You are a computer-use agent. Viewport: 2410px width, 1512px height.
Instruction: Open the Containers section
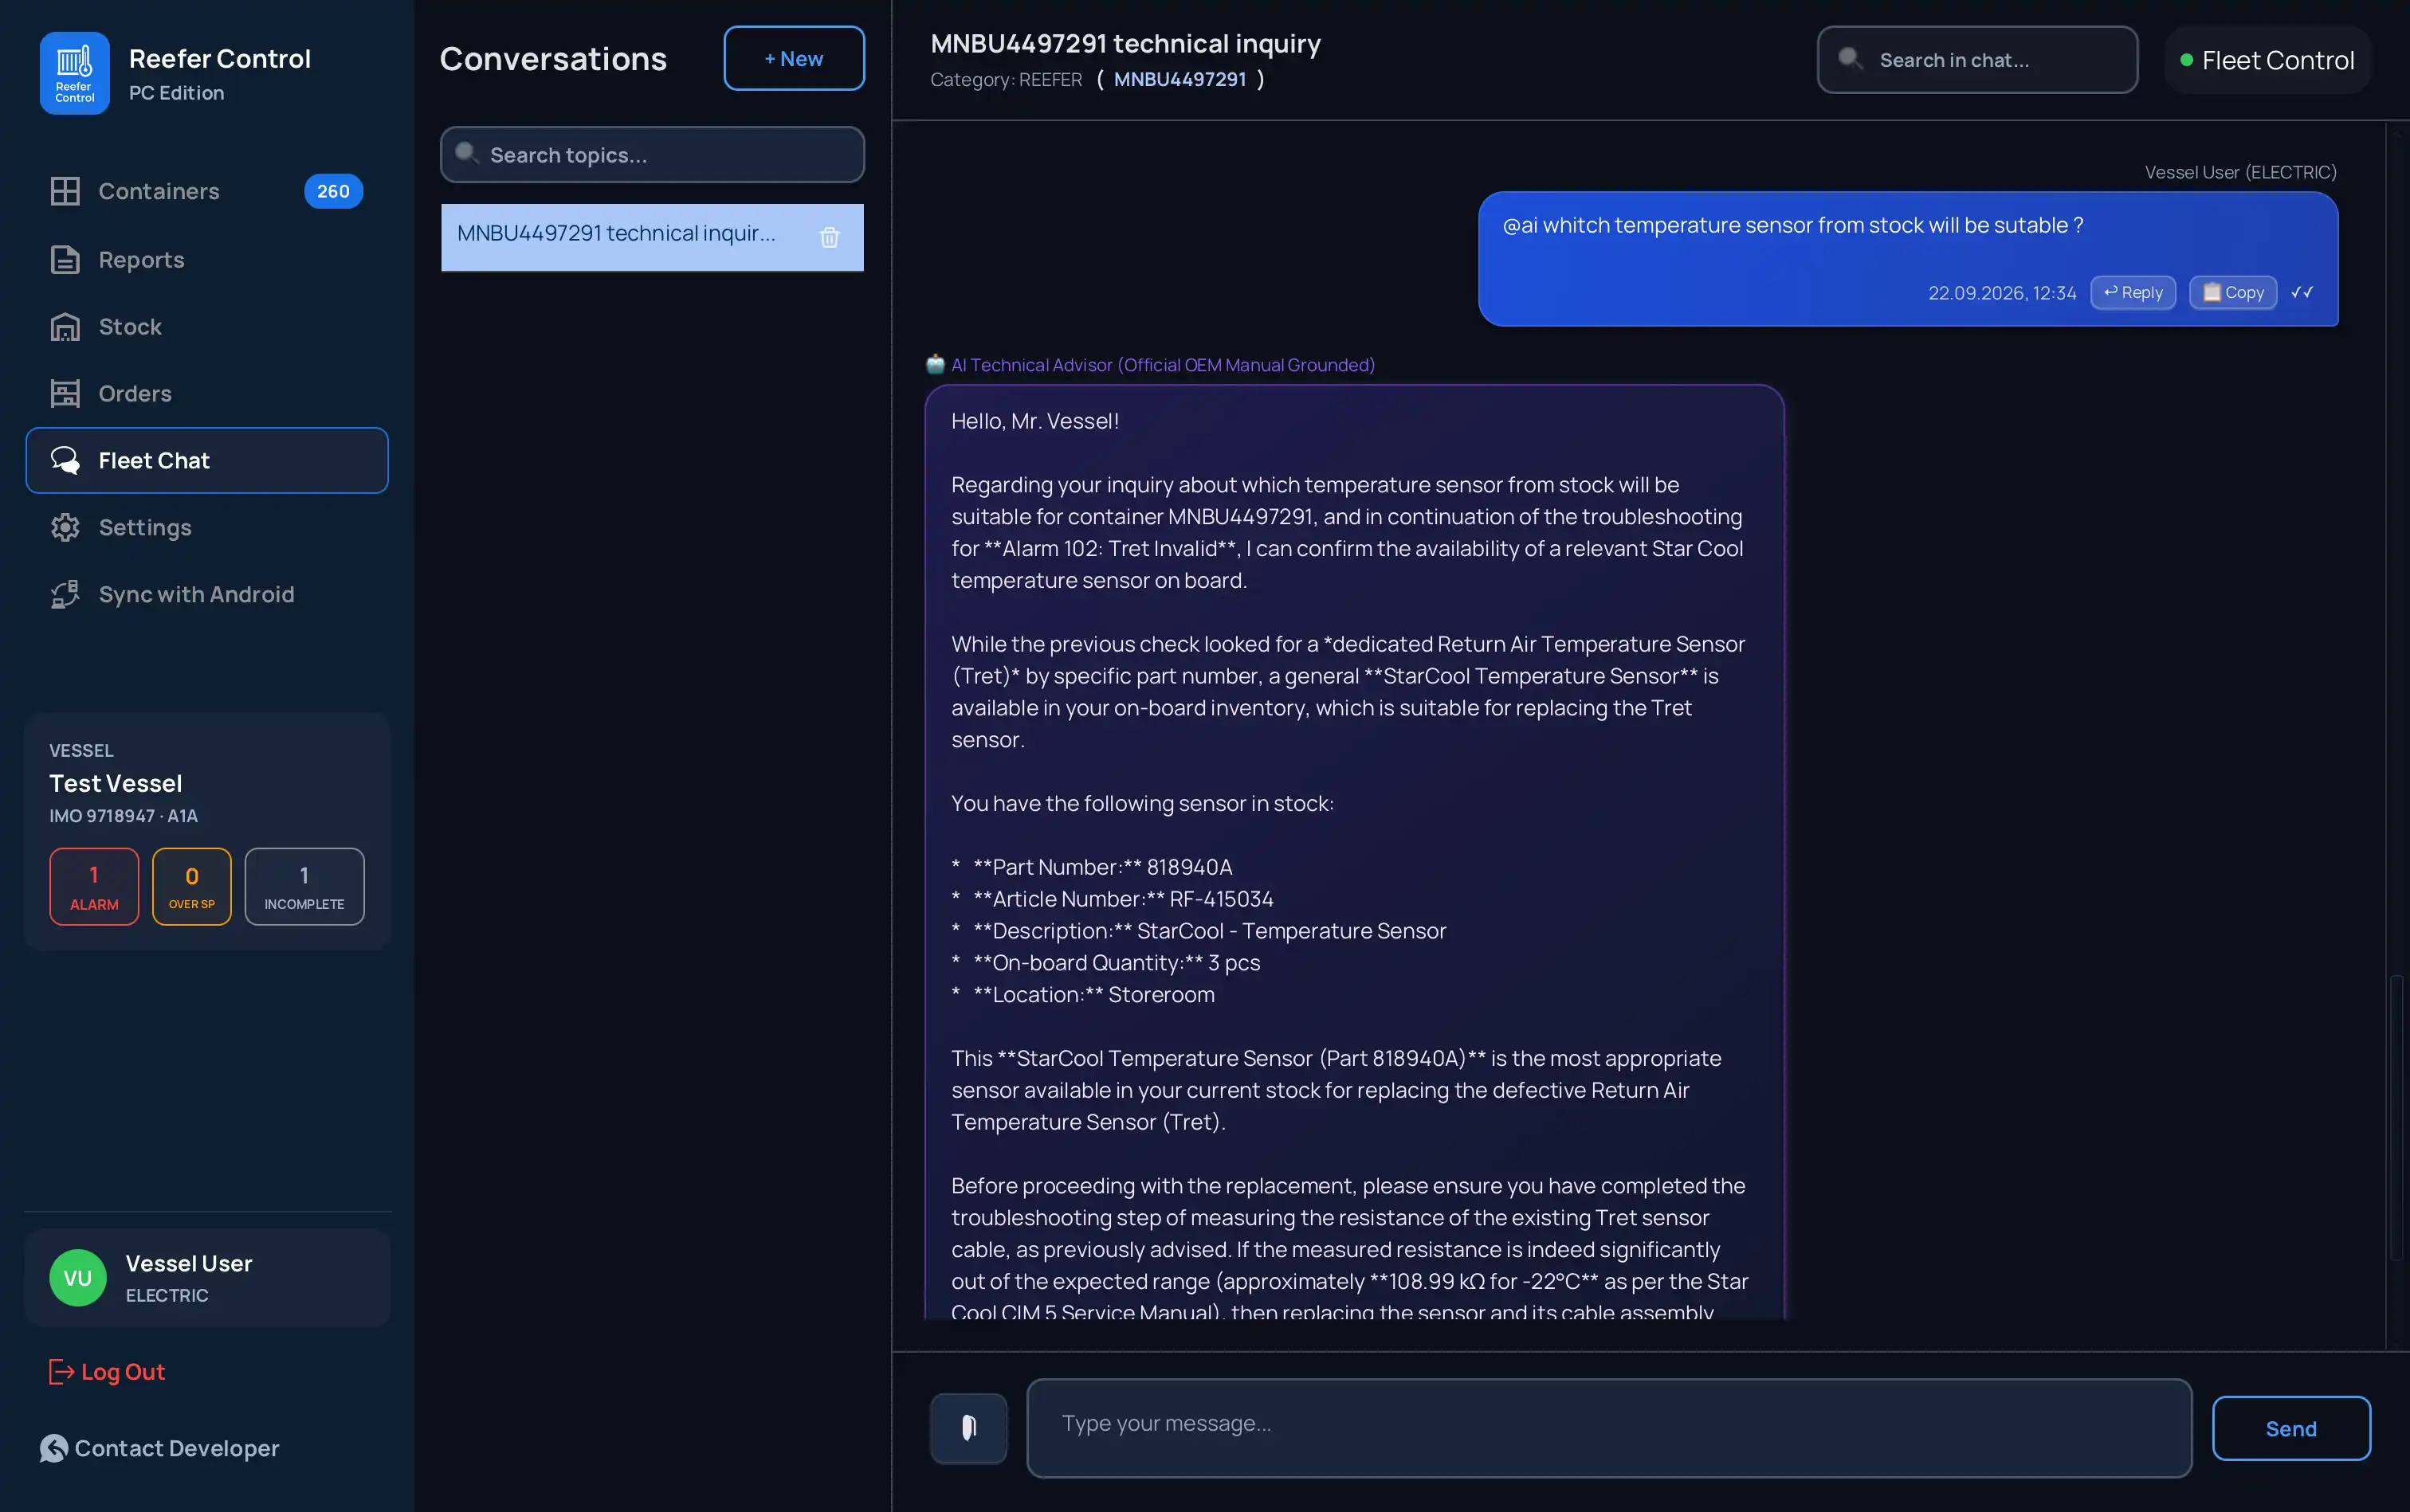[206, 191]
